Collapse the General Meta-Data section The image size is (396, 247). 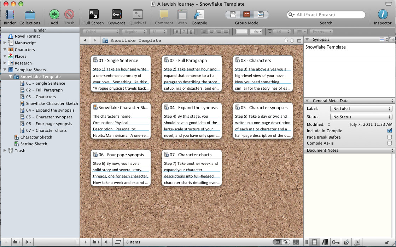click(307, 101)
